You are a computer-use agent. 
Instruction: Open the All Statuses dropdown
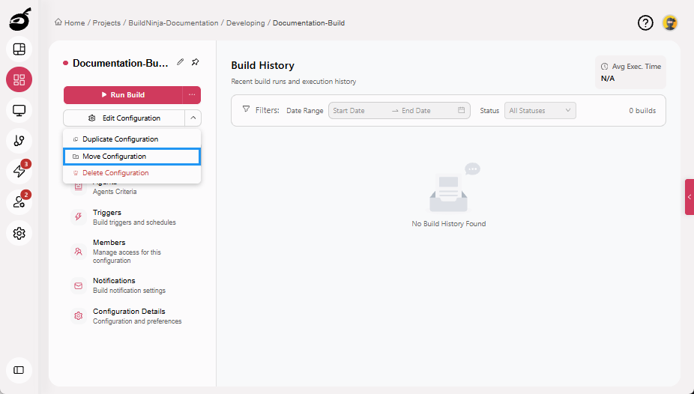(x=540, y=111)
